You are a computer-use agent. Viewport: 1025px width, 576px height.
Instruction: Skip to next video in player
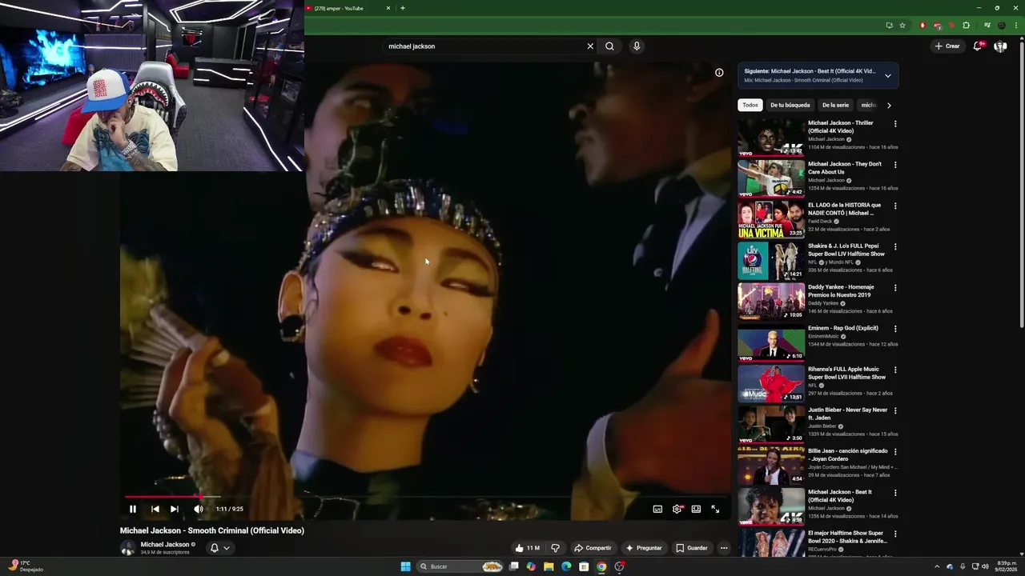174,509
